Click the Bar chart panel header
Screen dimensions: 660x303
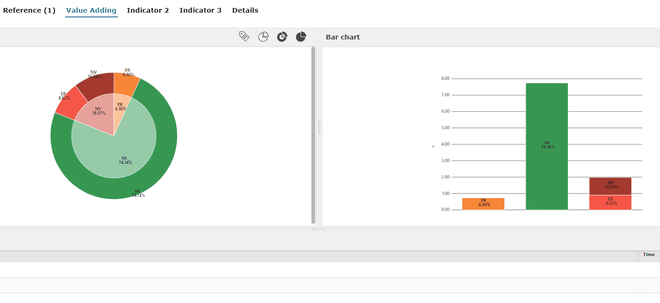tap(343, 37)
